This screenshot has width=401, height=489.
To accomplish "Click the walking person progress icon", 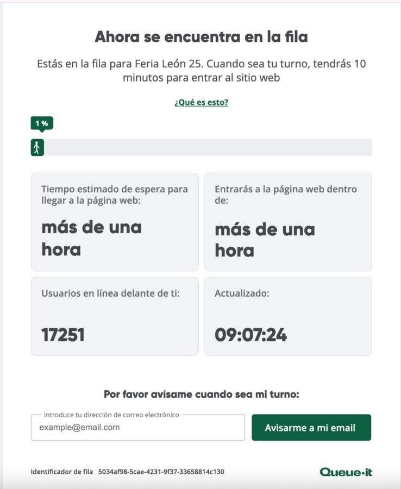I will click(x=37, y=147).
